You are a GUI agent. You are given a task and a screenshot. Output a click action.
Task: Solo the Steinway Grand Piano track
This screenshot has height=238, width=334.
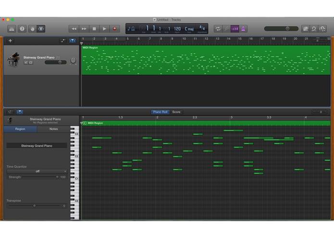coord(31,63)
